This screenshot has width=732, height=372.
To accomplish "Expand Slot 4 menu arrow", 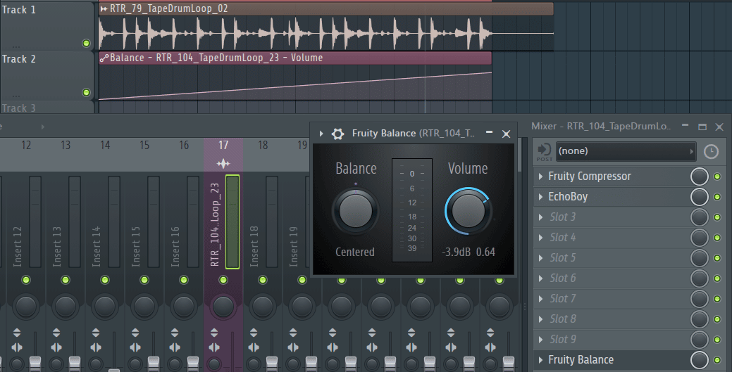I will 540,238.
